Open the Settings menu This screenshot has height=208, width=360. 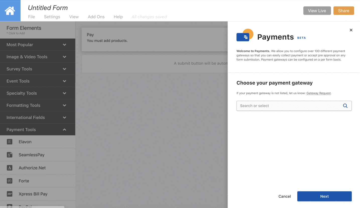[52, 17]
